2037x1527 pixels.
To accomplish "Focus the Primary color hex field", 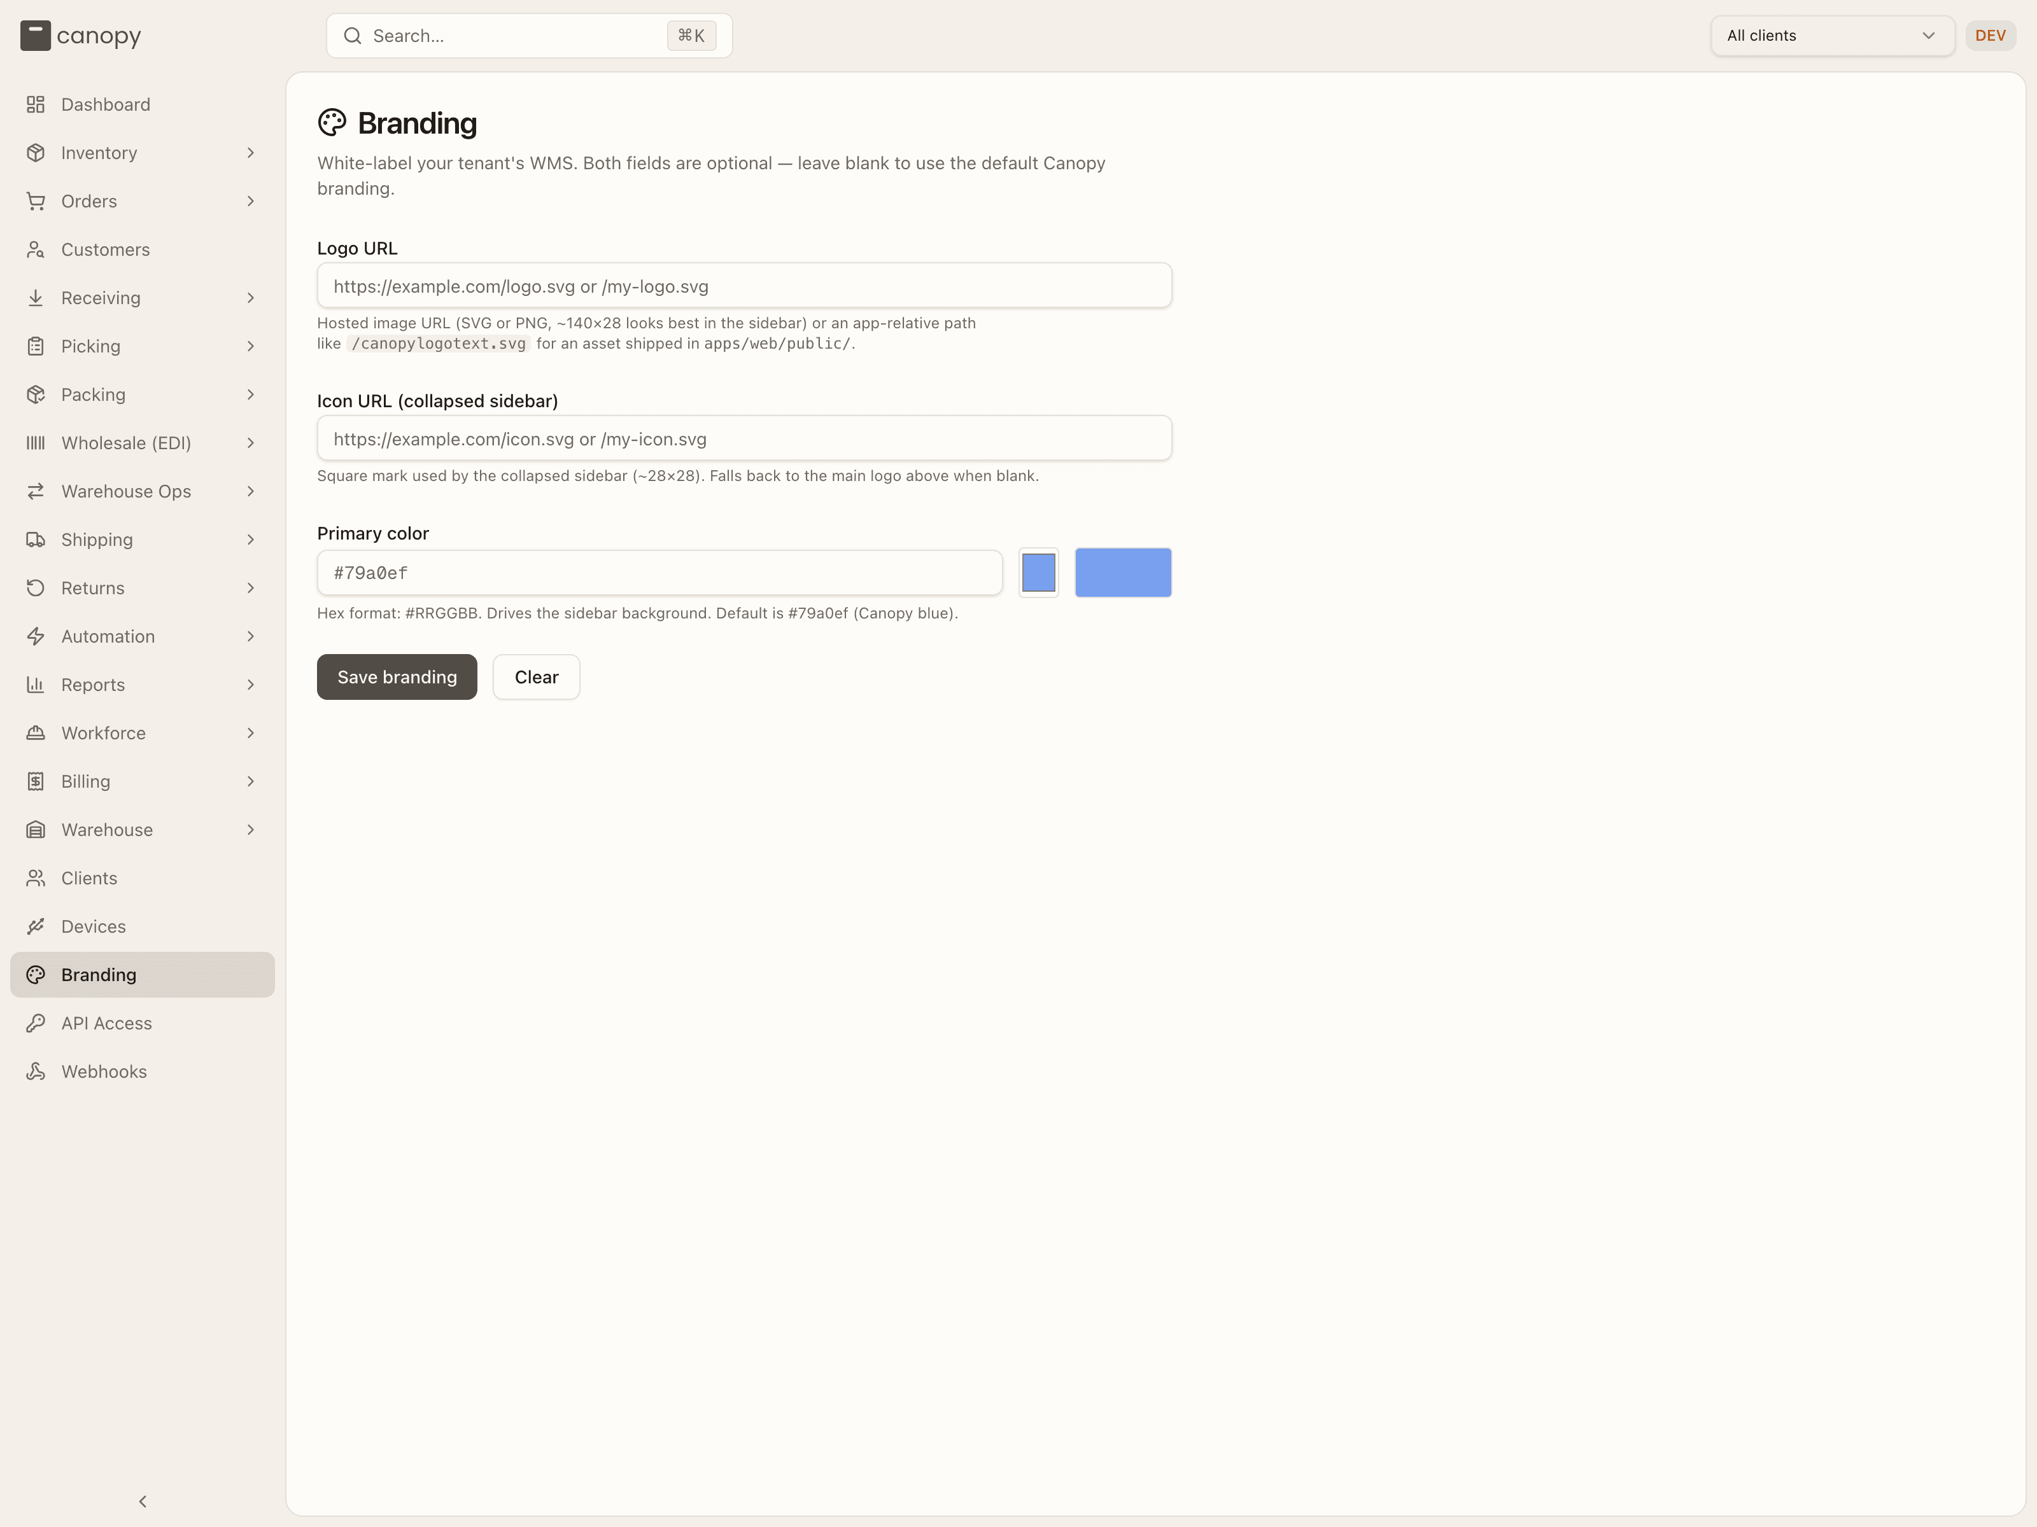I will 659,573.
